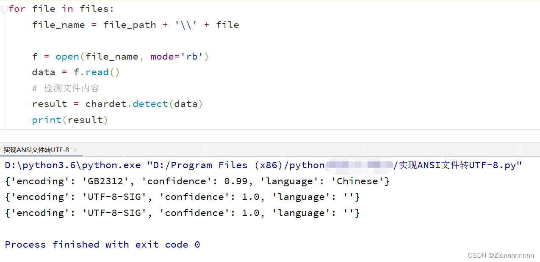Click the mode='rb' argument

pos(176,56)
